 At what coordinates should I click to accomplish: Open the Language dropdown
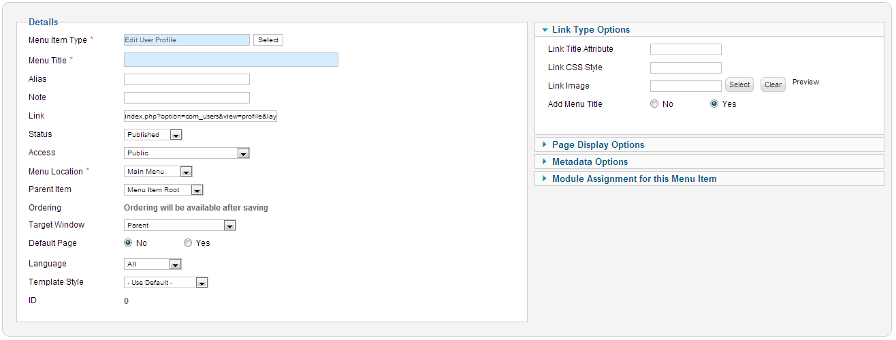pos(153,264)
